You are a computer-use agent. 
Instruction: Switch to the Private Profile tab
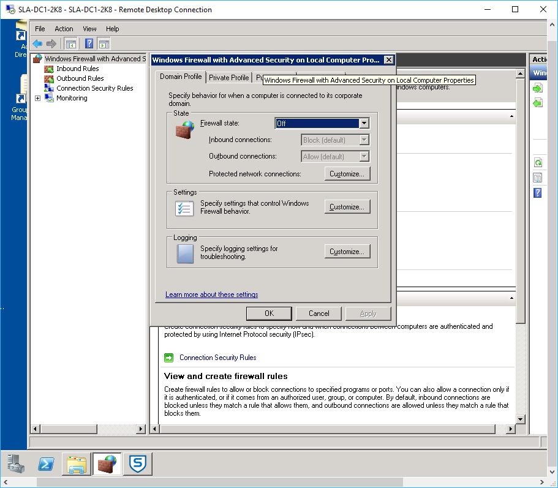point(229,78)
